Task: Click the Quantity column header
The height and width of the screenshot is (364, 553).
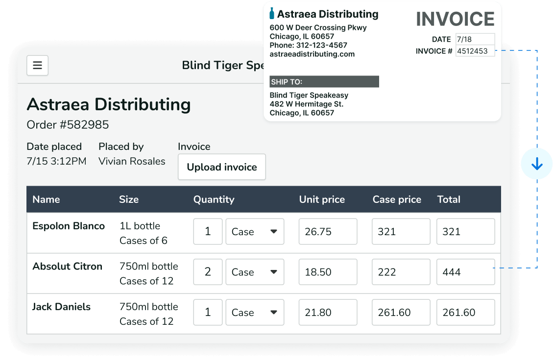Action: tap(214, 199)
